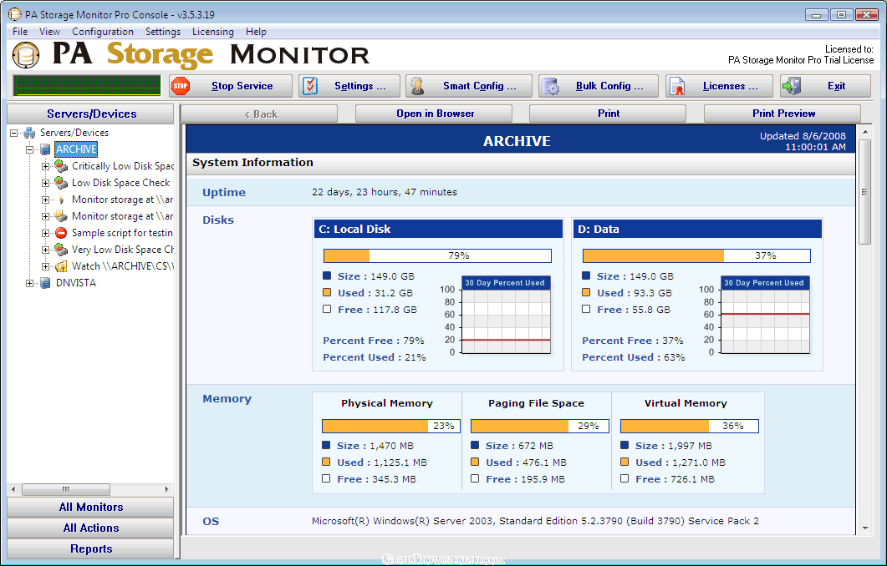Click the DNVISTA server icon in tree
The height and width of the screenshot is (566, 887).
coord(45,283)
